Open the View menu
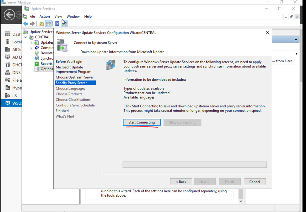The image size is (306, 212). tap(58, 17)
